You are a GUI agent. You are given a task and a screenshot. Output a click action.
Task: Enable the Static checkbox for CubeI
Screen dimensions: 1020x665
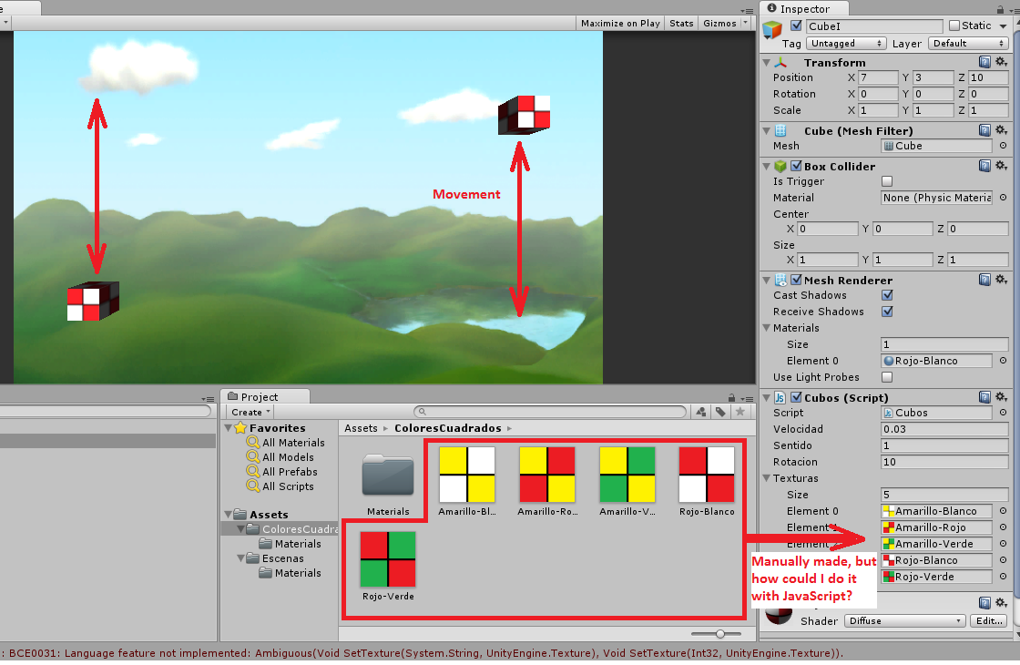[x=953, y=26]
